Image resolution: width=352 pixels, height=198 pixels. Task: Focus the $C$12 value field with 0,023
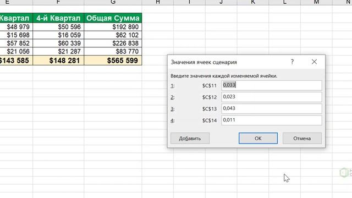pyautogui.click(x=272, y=97)
